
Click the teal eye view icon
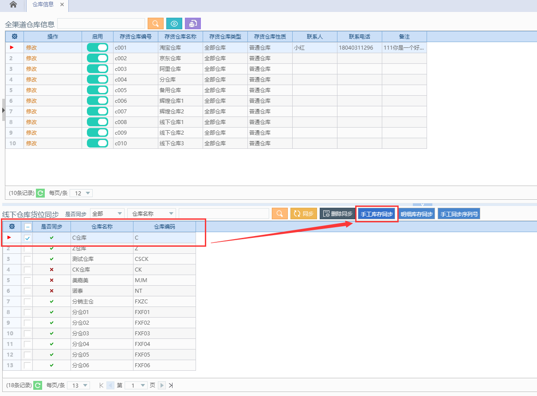[174, 23]
